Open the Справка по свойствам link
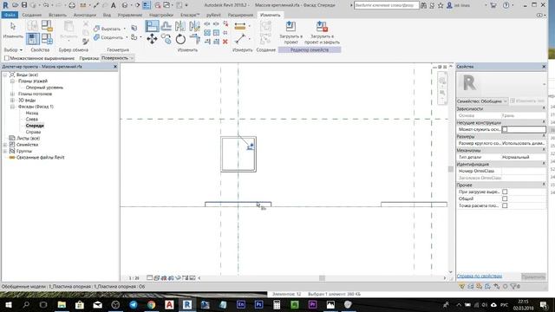 [480, 276]
